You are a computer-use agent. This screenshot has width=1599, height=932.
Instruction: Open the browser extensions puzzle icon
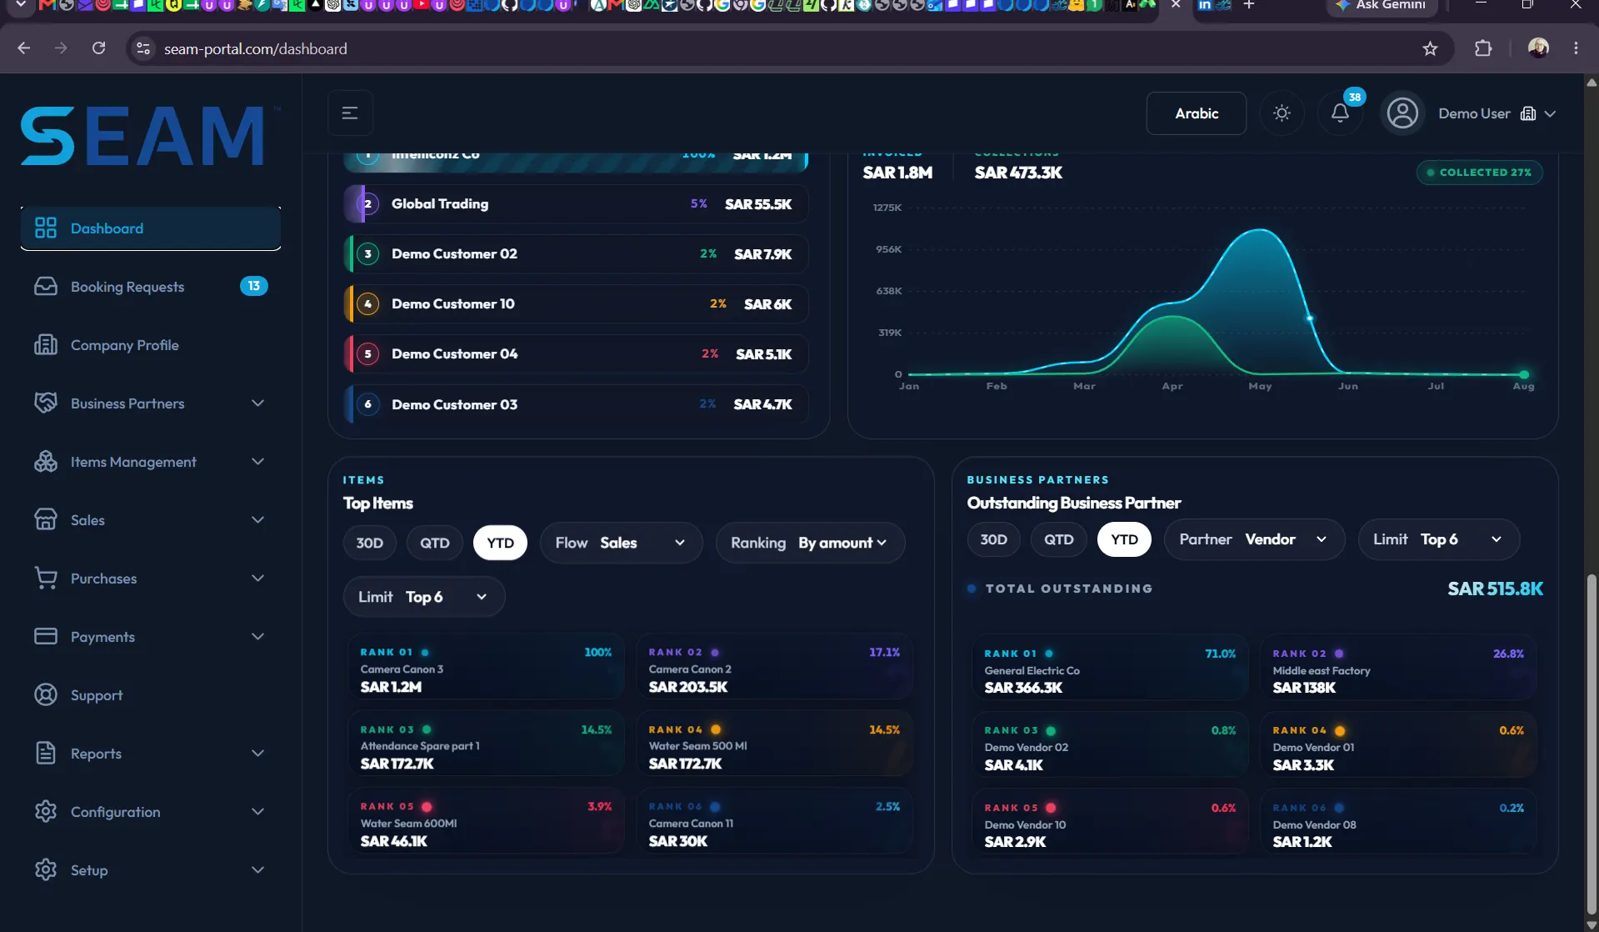point(1483,48)
